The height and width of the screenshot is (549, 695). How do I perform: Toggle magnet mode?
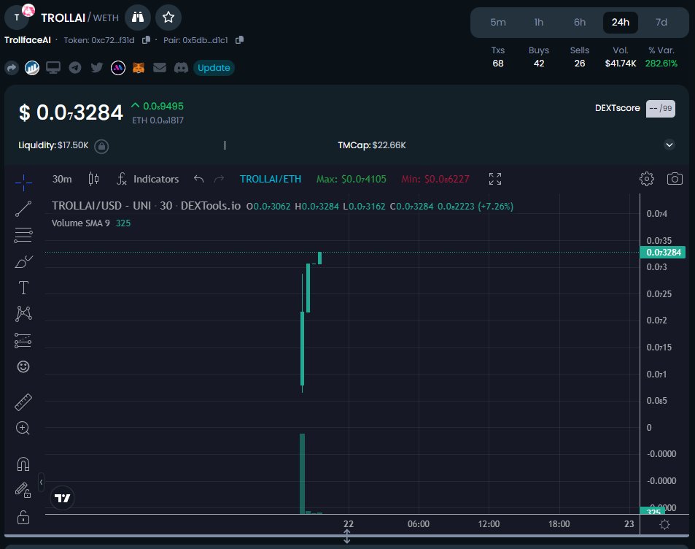tap(23, 464)
